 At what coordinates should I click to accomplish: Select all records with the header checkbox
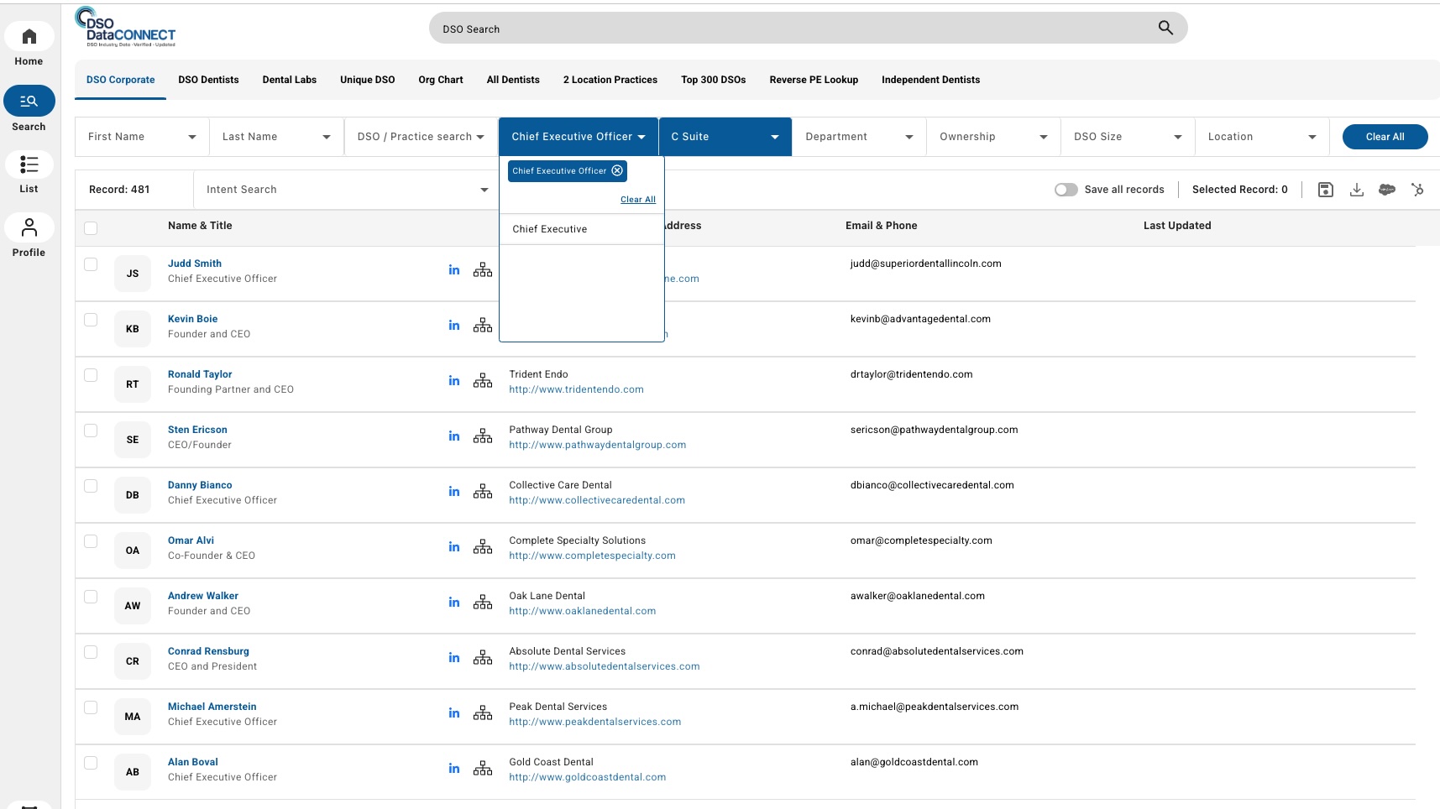pos(91,227)
